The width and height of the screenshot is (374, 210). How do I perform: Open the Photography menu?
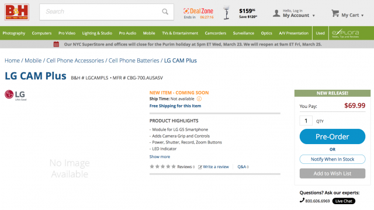point(14,33)
